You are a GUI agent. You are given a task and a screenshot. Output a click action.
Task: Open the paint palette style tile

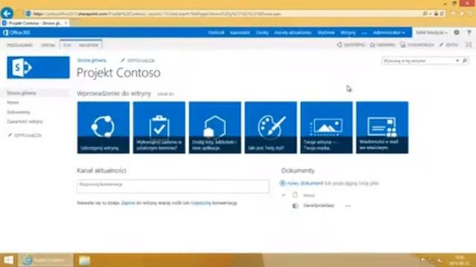point(271,128)
